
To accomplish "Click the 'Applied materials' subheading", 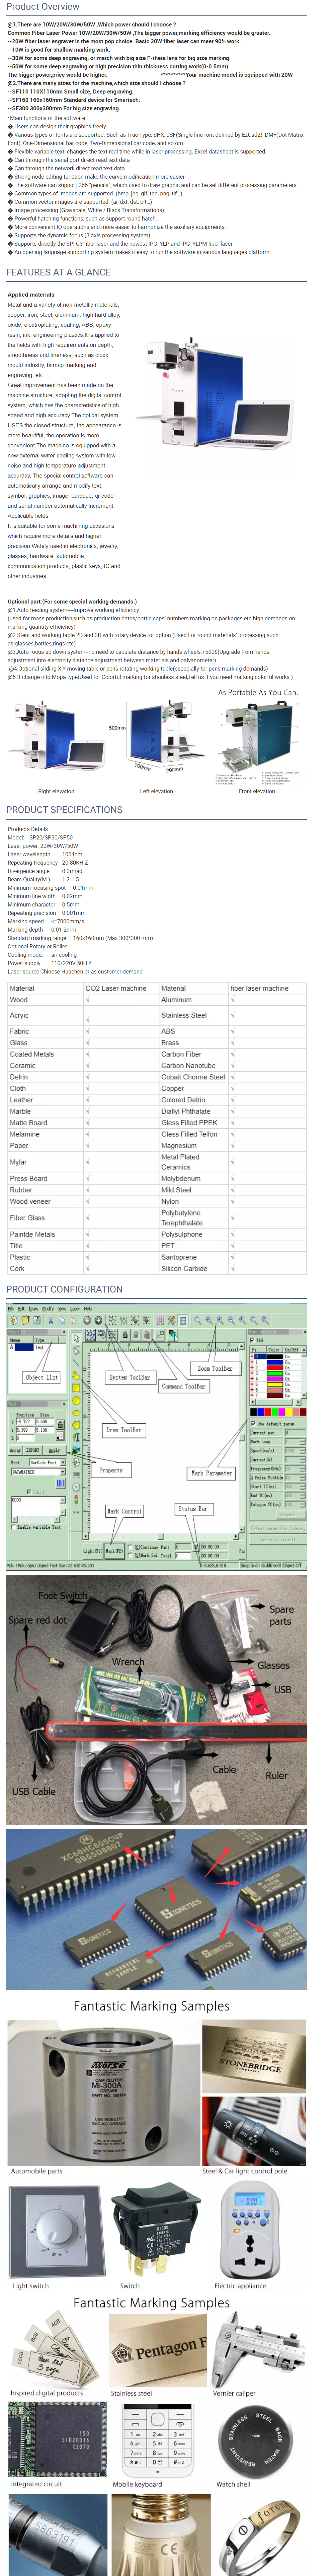I will click(31, 295).
